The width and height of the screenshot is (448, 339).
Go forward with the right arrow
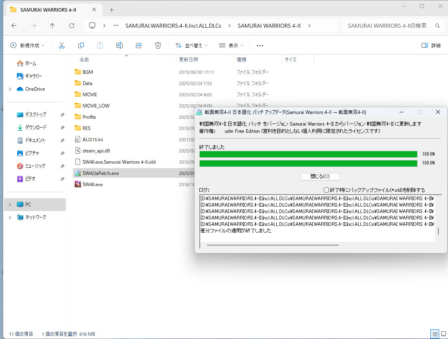tap(33, 26)
